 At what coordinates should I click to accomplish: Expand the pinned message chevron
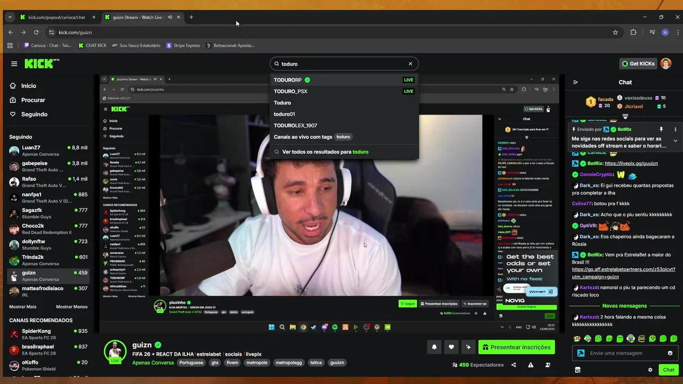coord(675,141)
